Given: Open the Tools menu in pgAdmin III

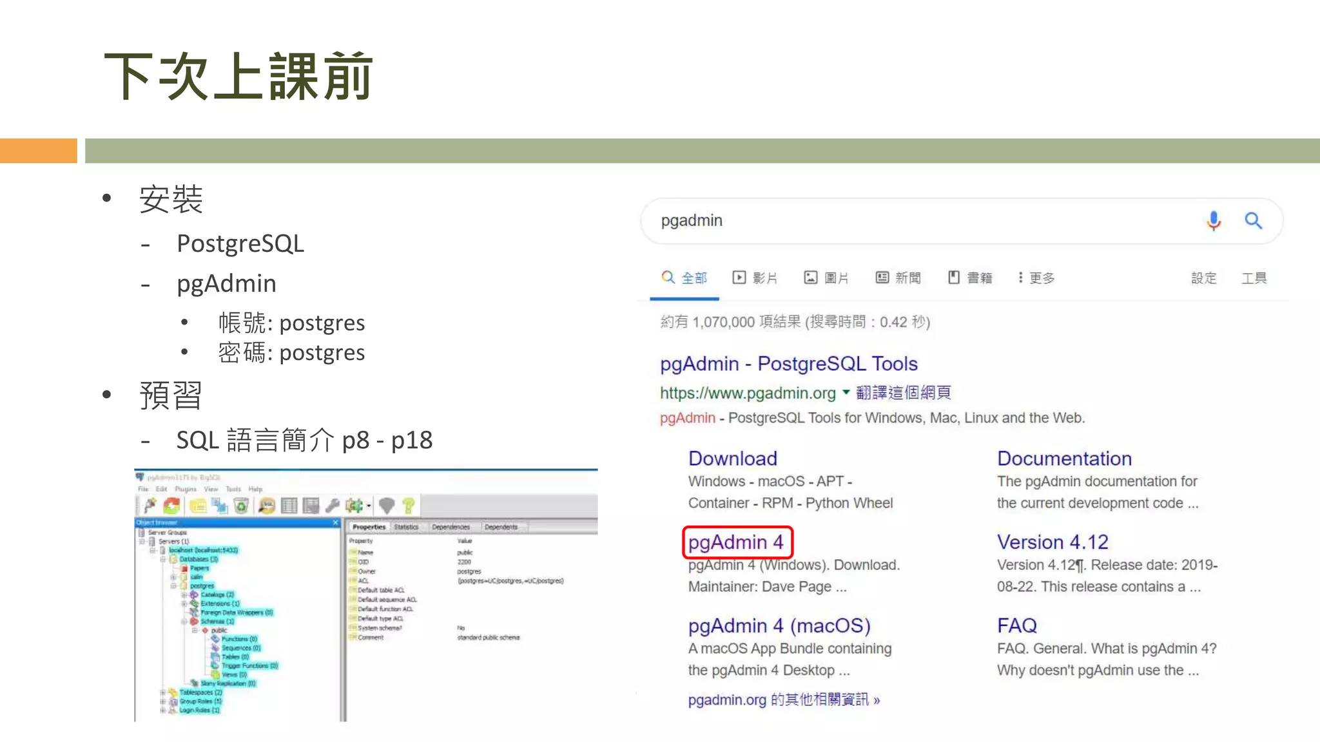Looking at the screenshot, I should [233, 489].
